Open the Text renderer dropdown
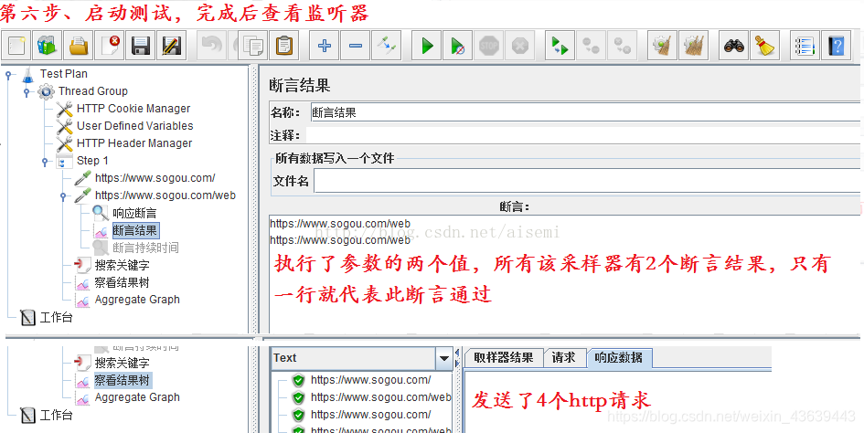Viewport: 864px width, 433px height. (x=444, y=359)
